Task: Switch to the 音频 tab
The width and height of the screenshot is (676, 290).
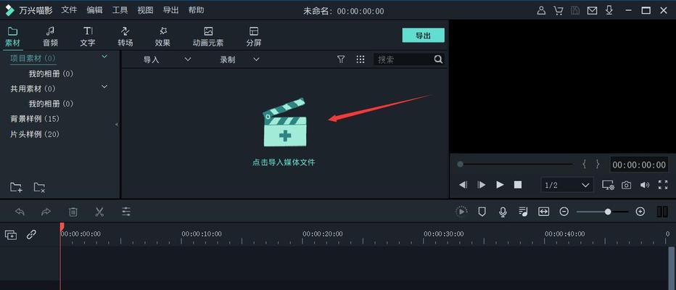Action: (51, 37)
